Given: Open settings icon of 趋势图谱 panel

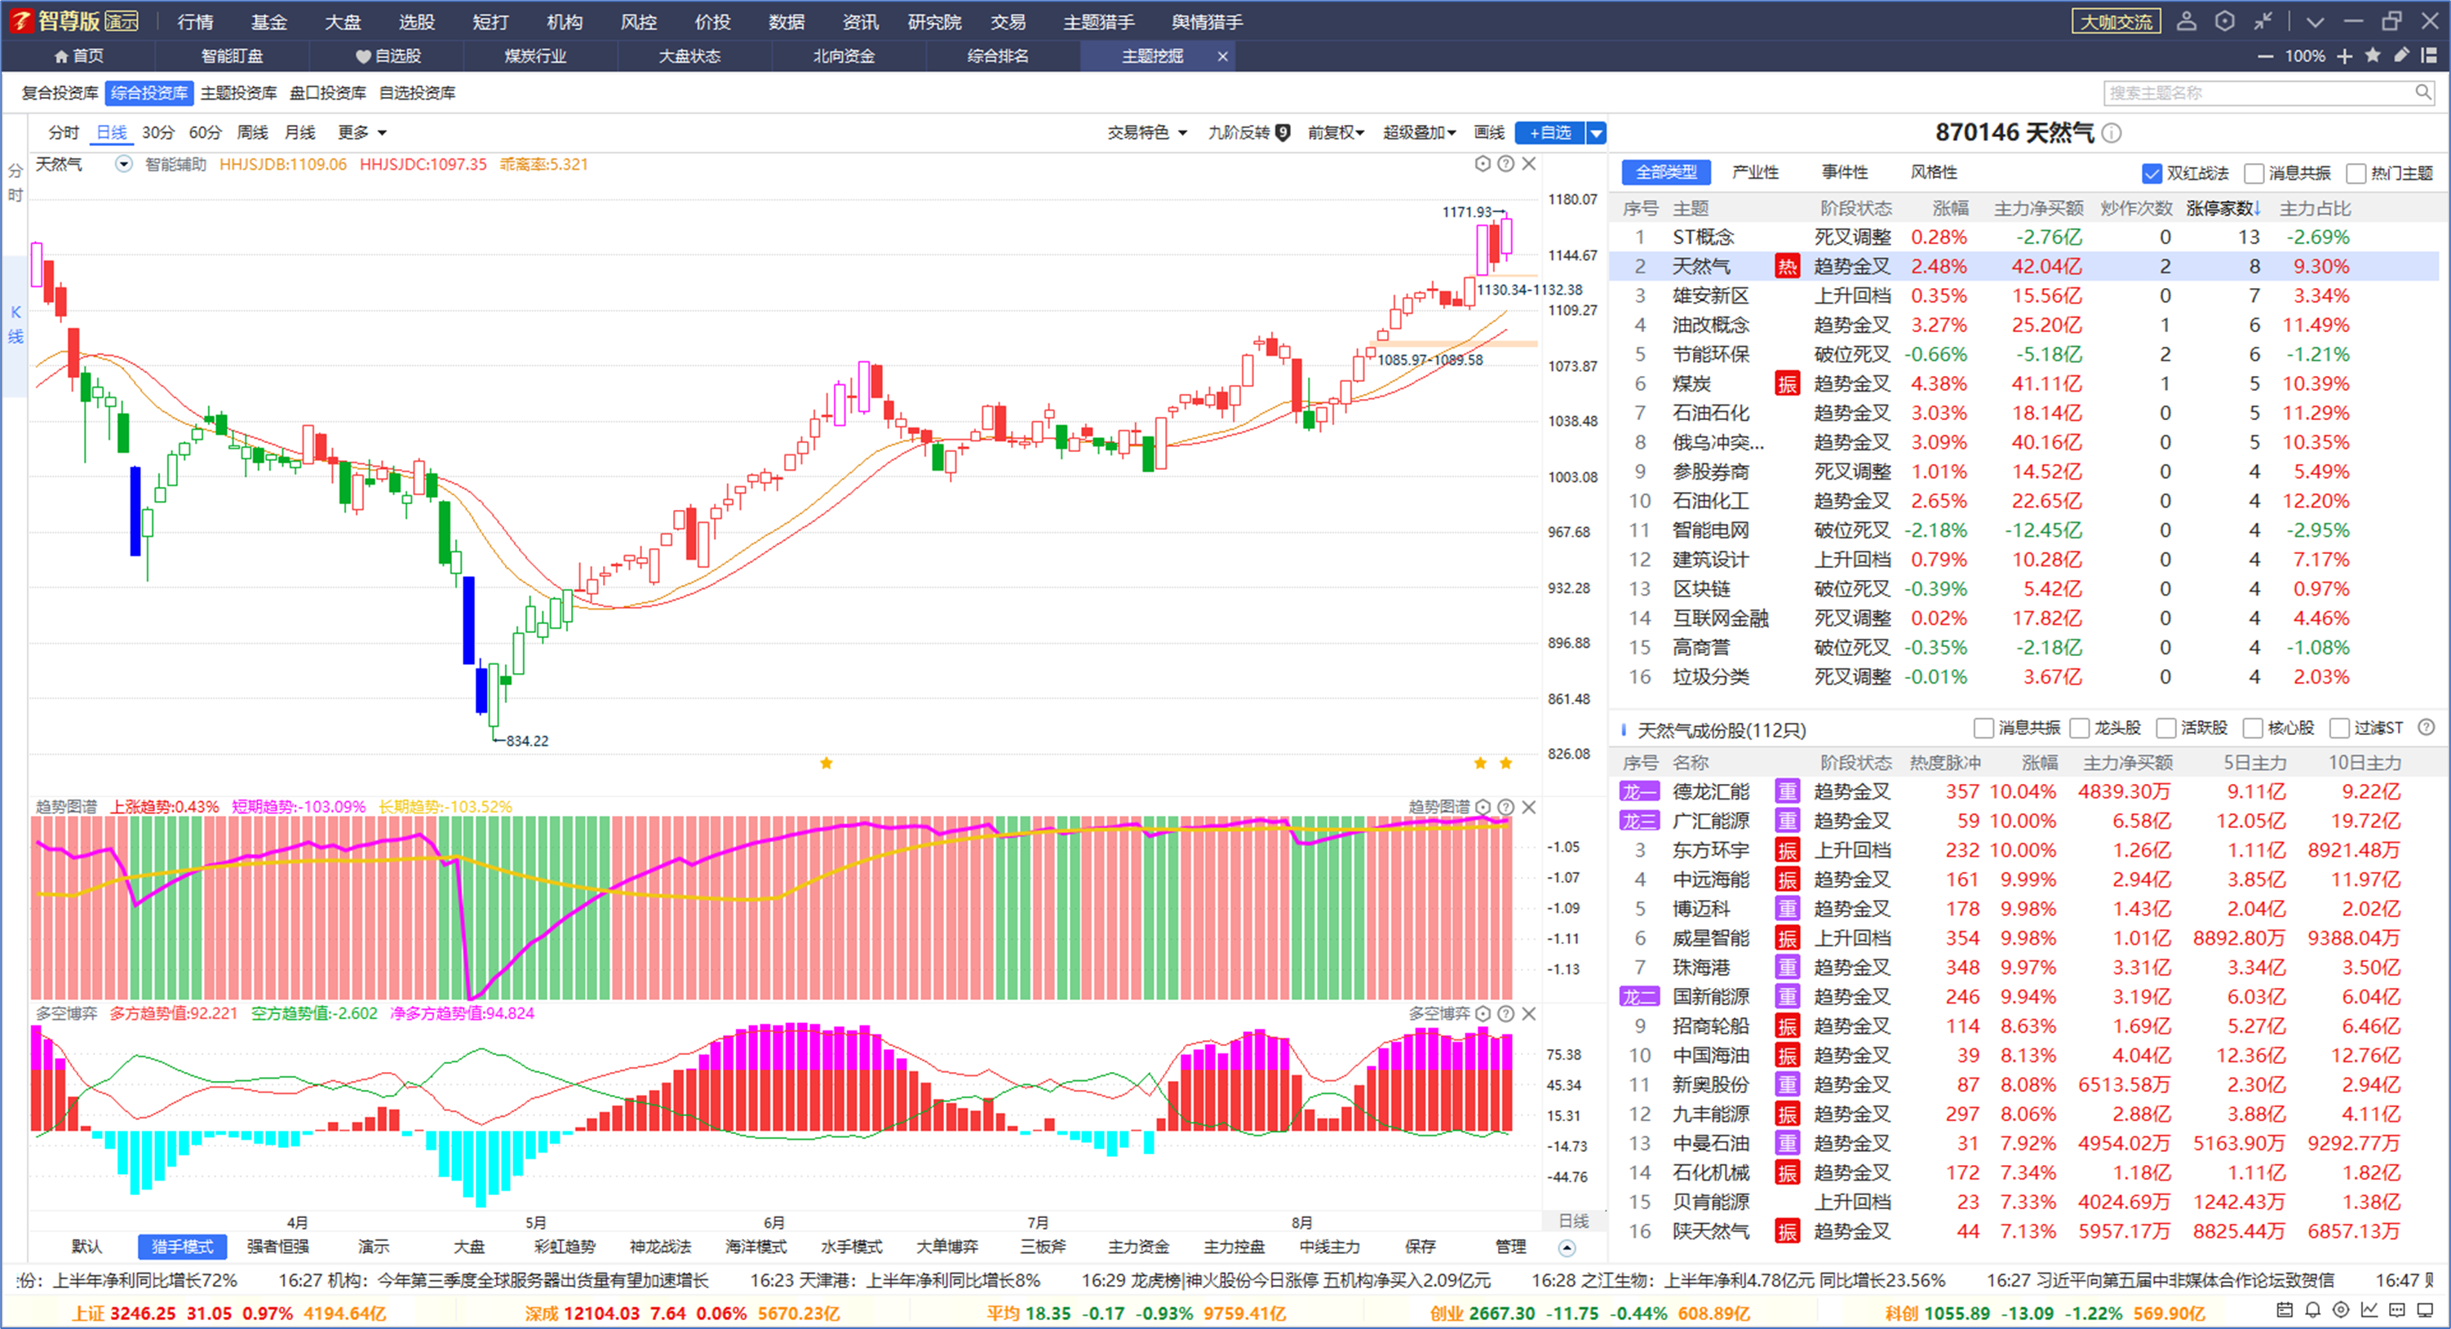Looking at the screenshot, I should click(x=1483, y=807).
